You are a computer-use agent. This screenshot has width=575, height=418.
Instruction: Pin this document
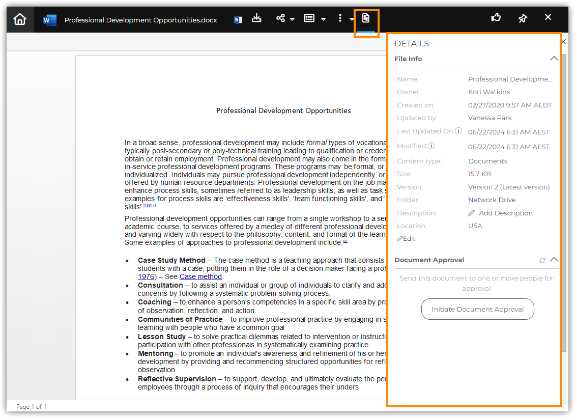(523, 18)
